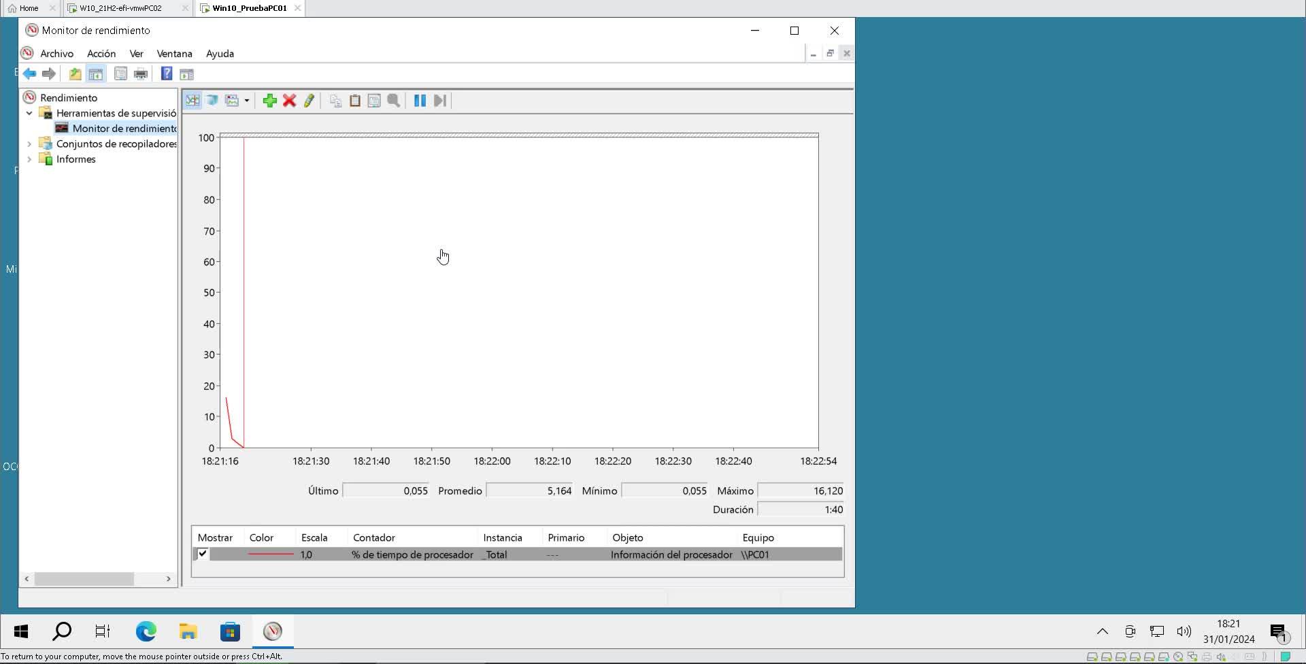Click the red line color swatch in the counter row

pos(271,554)
